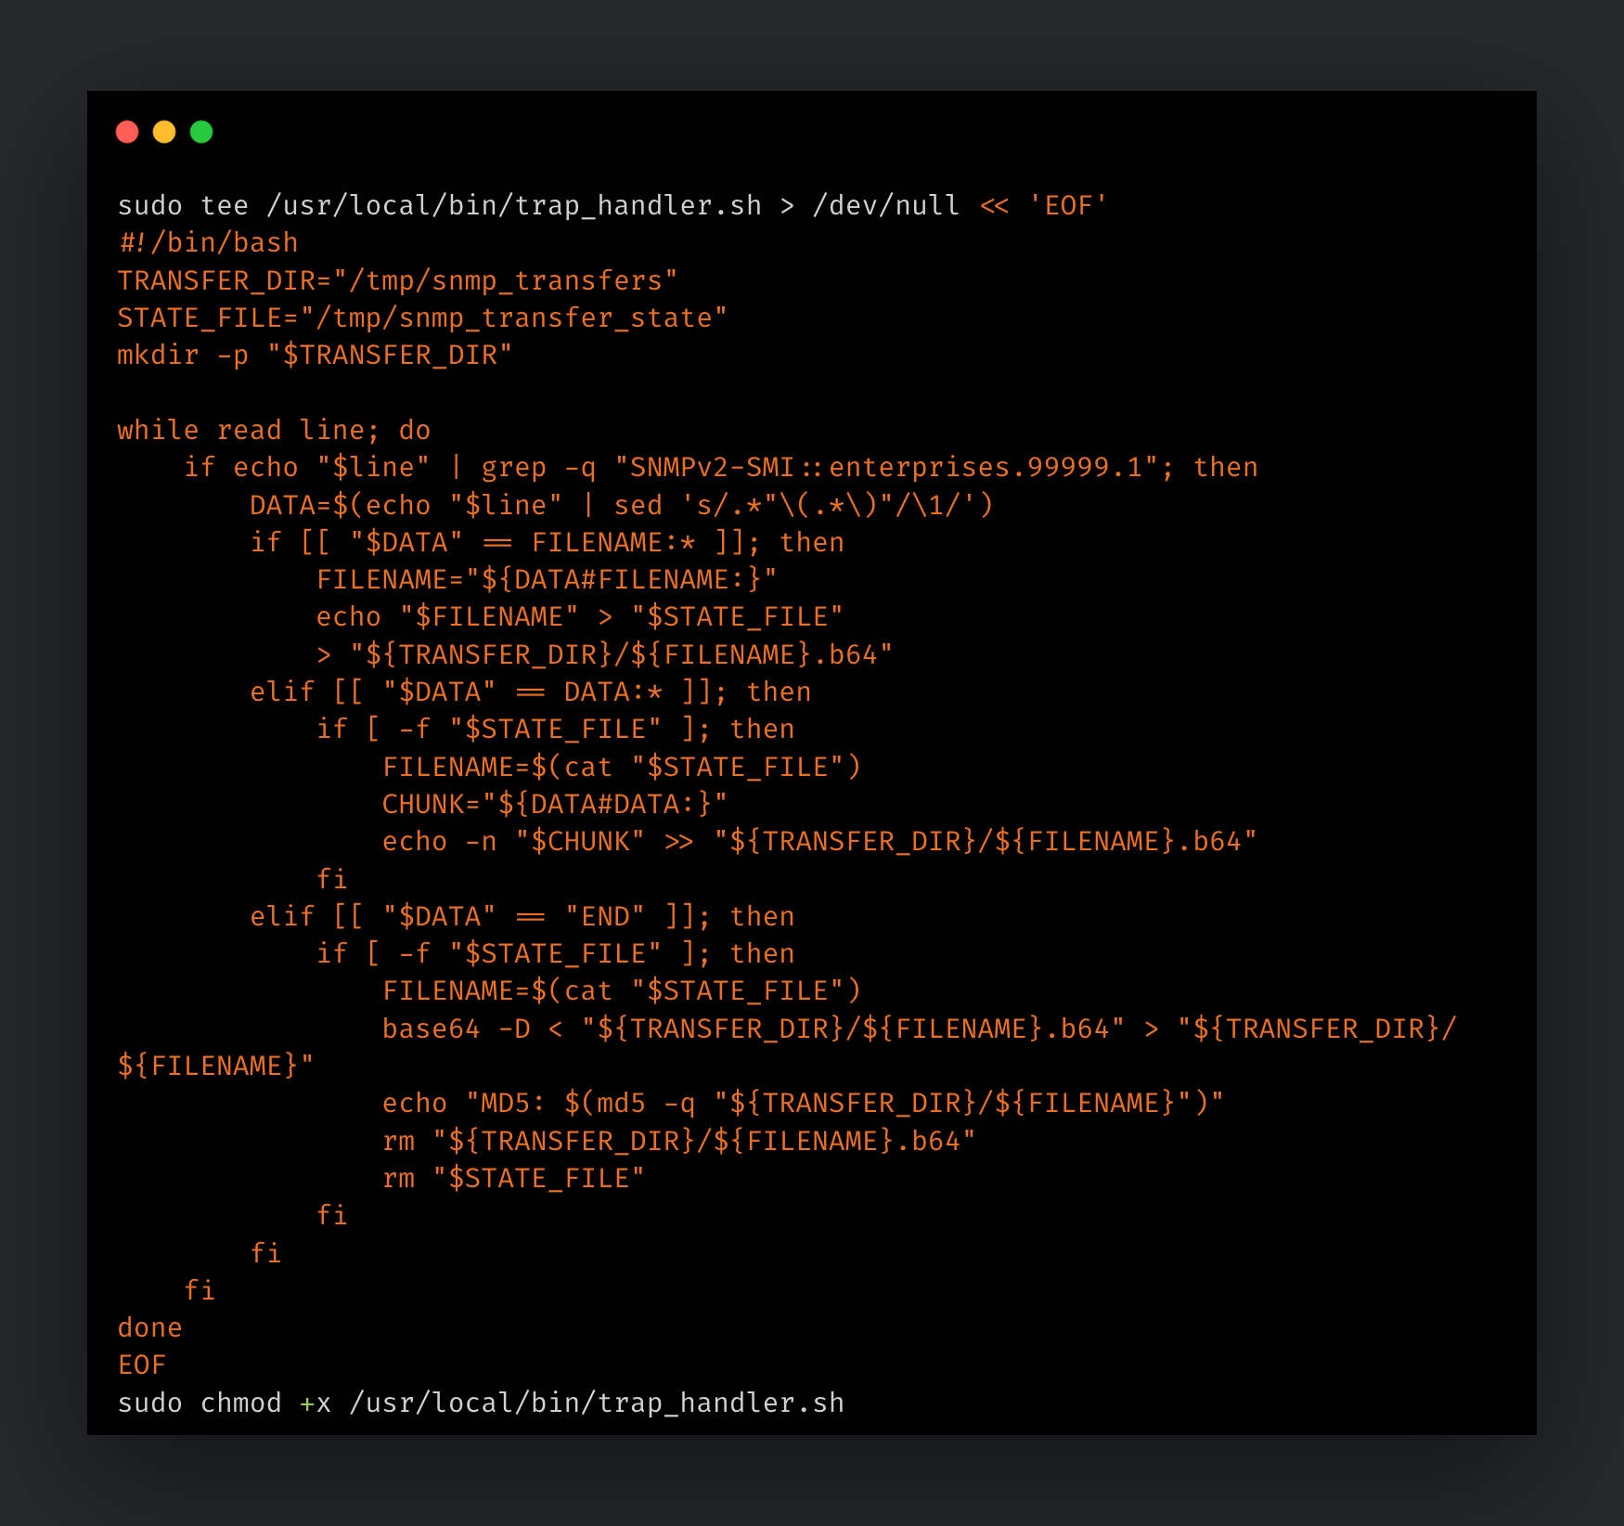This screenshot has height=1526, width=1624.
Task: Click the EOF heredoc terminator
Action: (141, 1364)
